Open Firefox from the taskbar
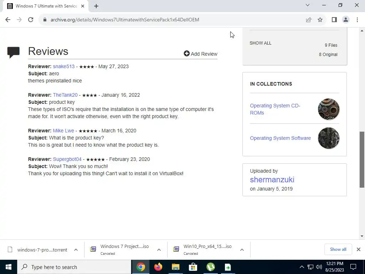The height and width of the screenshot is (274, 365). point(158,267)
